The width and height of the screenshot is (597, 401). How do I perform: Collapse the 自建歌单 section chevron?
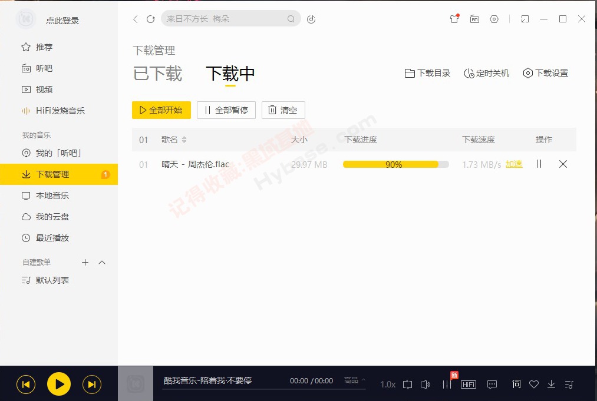(101, 262)
